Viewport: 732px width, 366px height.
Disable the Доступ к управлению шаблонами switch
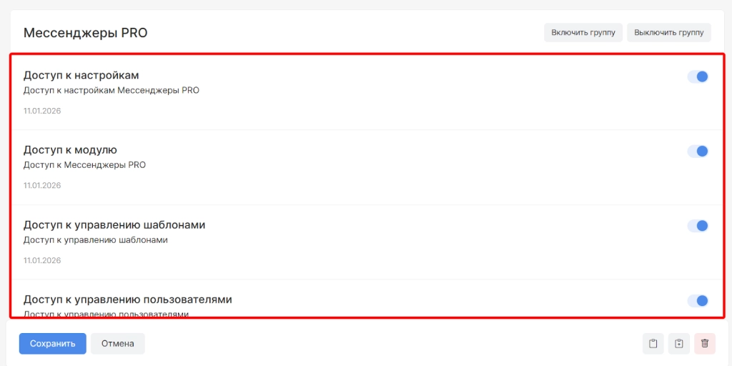point(697,226)
